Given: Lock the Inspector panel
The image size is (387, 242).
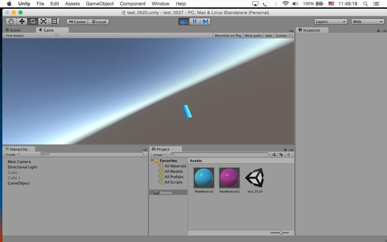Looking at the screenshot, I should [378, 31].
